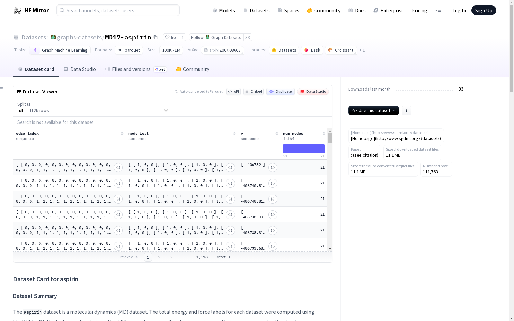Click the like heart button

click(171, 37)
